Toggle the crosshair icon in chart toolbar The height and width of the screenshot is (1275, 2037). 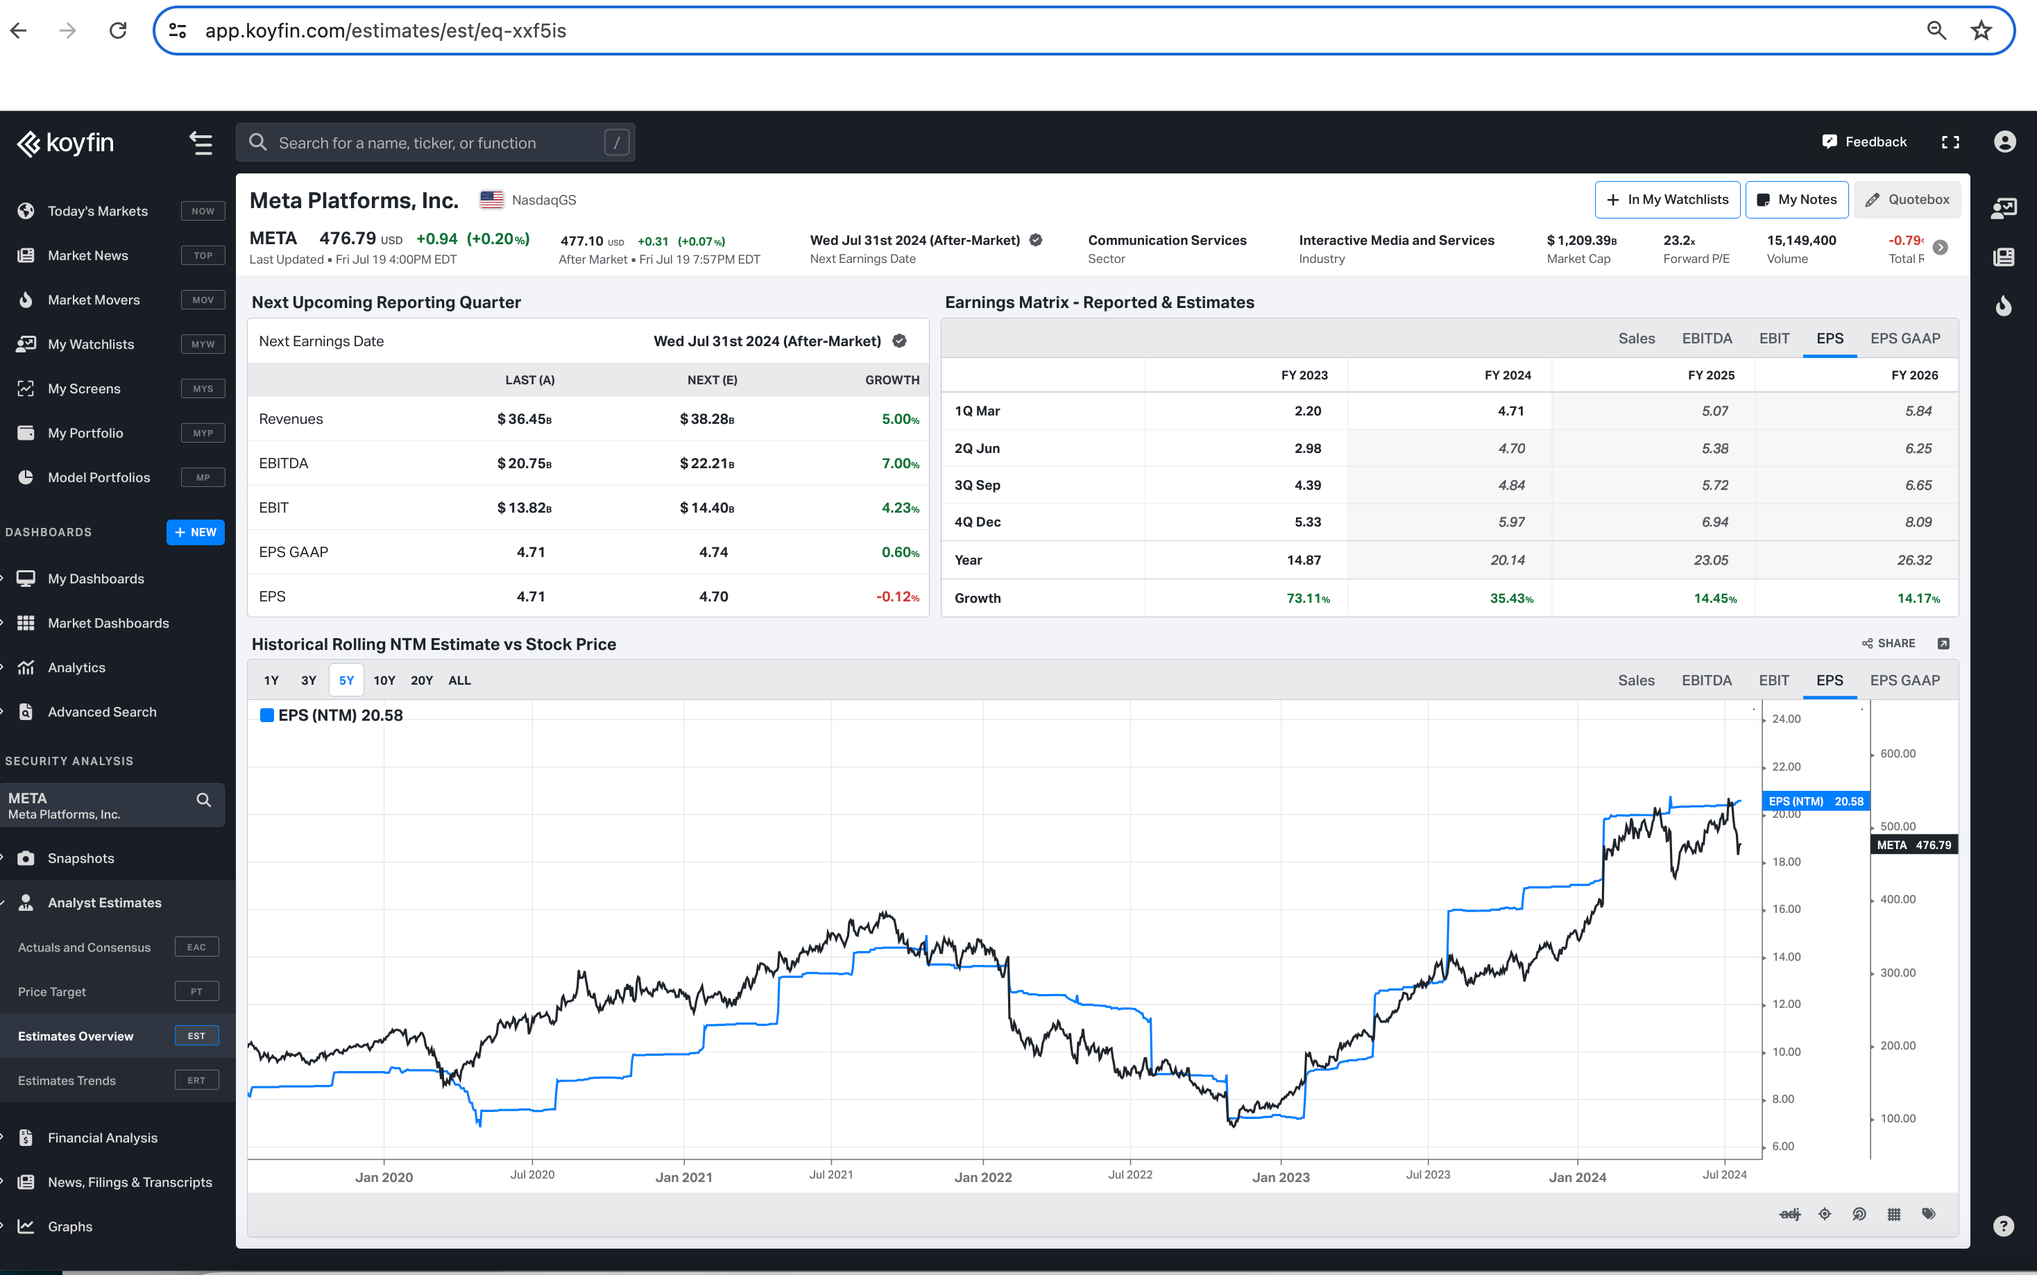pos(1825,1214)
